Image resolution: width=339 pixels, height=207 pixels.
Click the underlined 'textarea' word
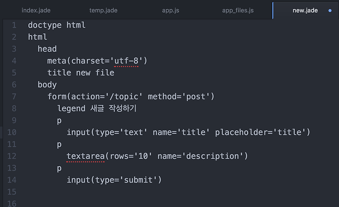point(86,156)
